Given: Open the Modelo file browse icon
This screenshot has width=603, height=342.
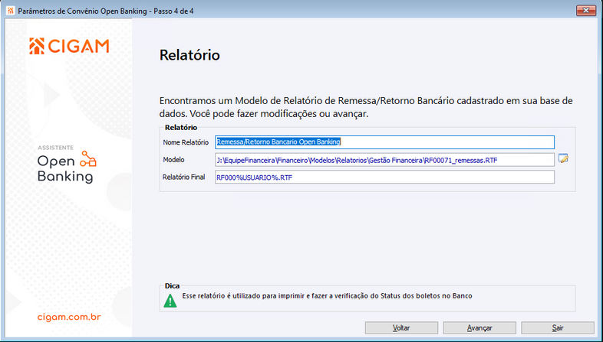Looking at the screenshot, I should [x=563, y=158].
